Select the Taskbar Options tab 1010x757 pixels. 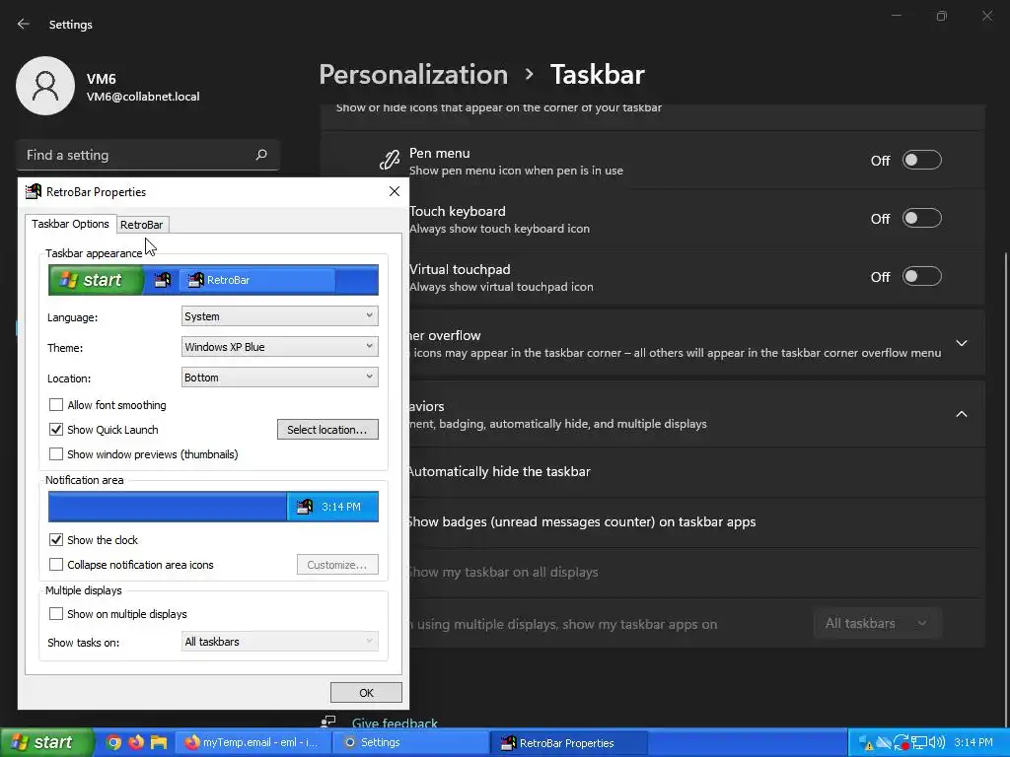tap(70, 224)
